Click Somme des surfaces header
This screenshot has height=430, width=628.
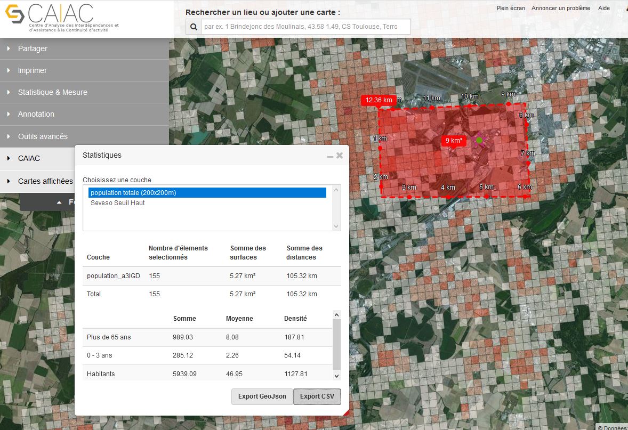247,253
